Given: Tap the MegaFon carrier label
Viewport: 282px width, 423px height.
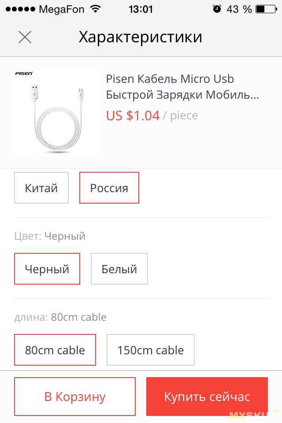Looking at the screenshot, I should click(x=62, y=9).
